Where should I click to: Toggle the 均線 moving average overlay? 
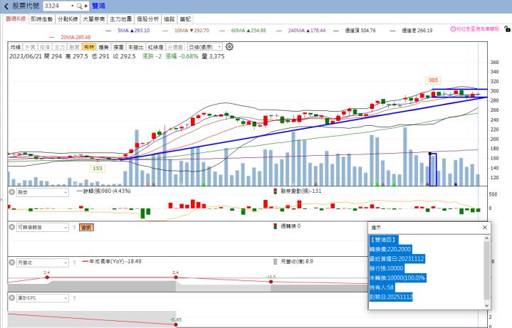14,46
